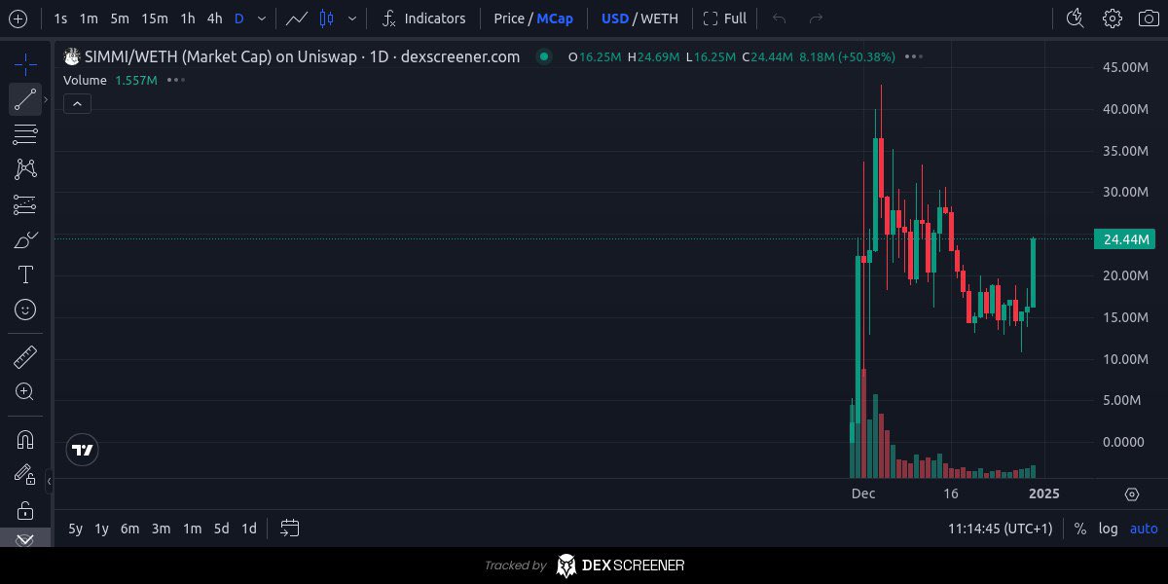The image size is (1168, 584).
Task: Click the 24.44M current price label
Action: [x=1124, y=239]
